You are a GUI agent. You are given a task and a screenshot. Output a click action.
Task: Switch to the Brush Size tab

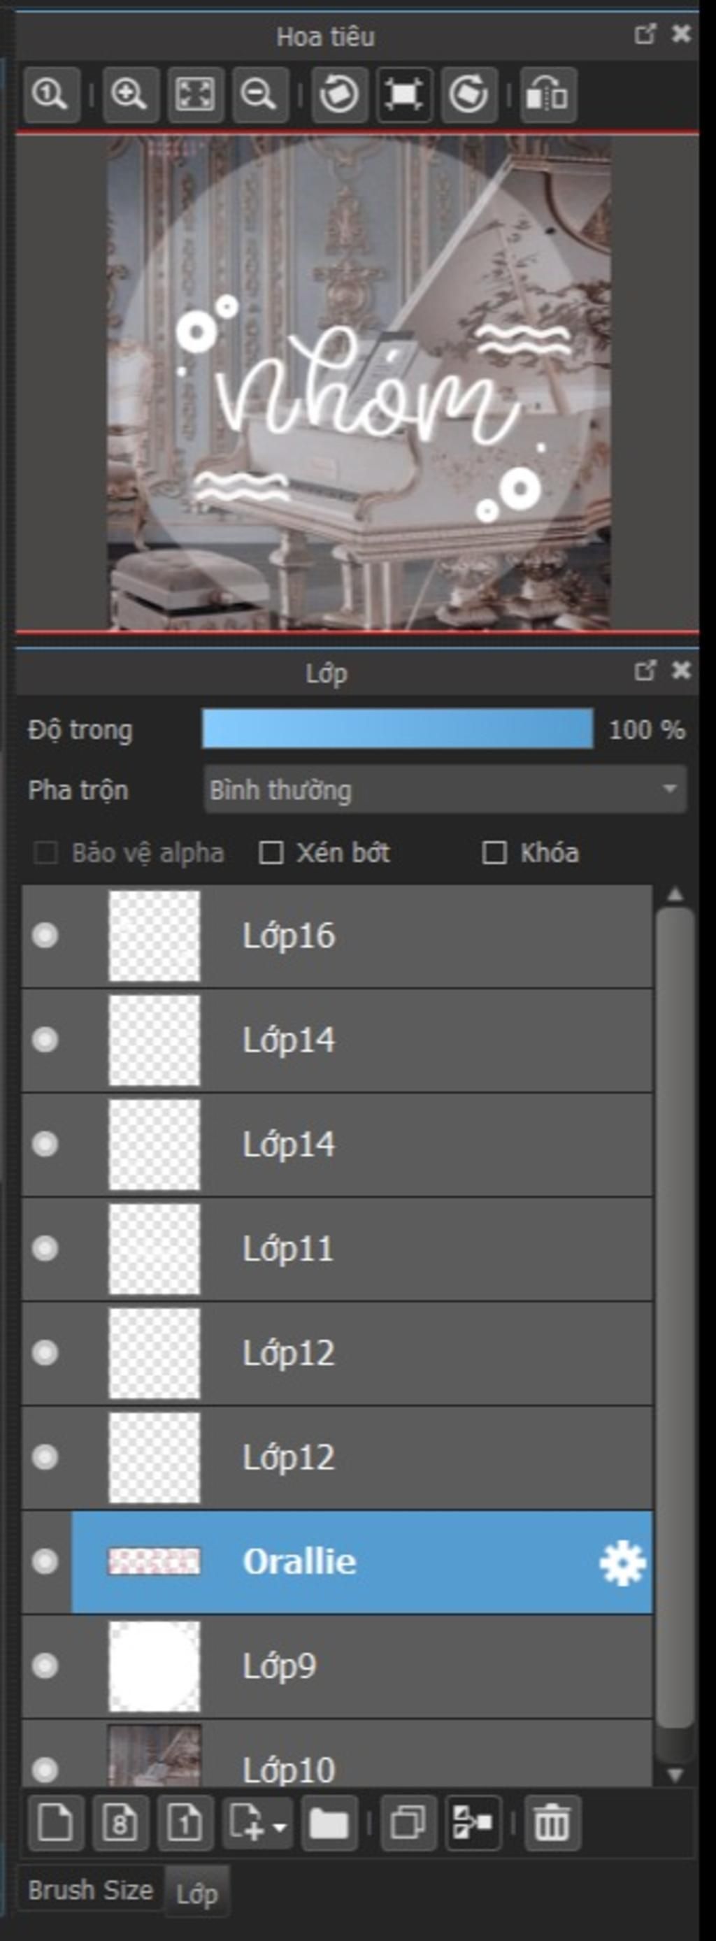pos(90,1890)
